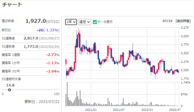194x112 pixels.
Task: Click the [直近終値] label on the chart header
Action: point(183,21)
